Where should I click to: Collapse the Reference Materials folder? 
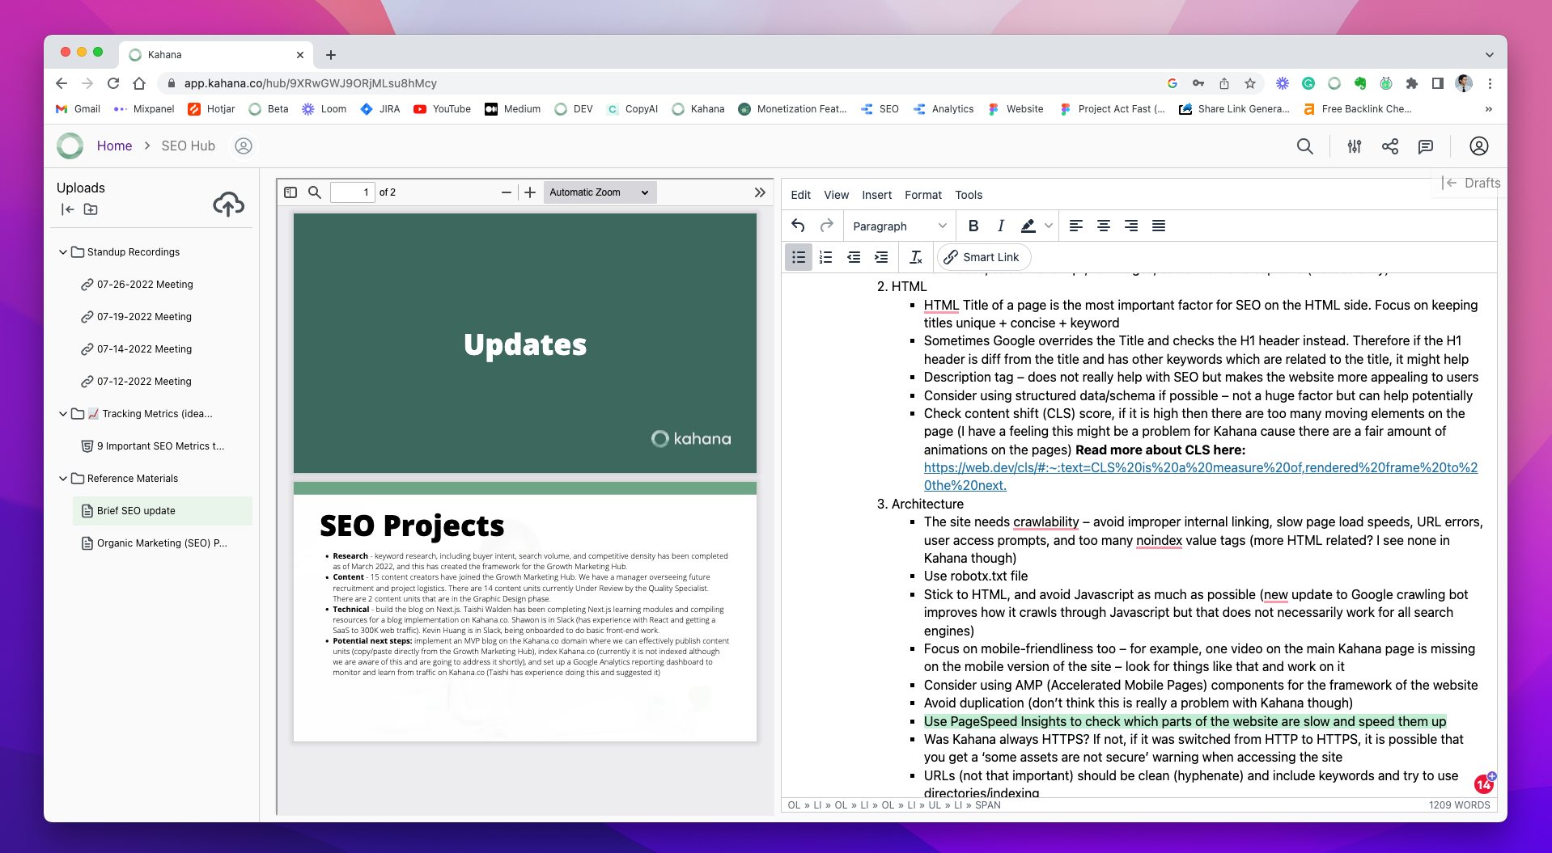[63, 479]
